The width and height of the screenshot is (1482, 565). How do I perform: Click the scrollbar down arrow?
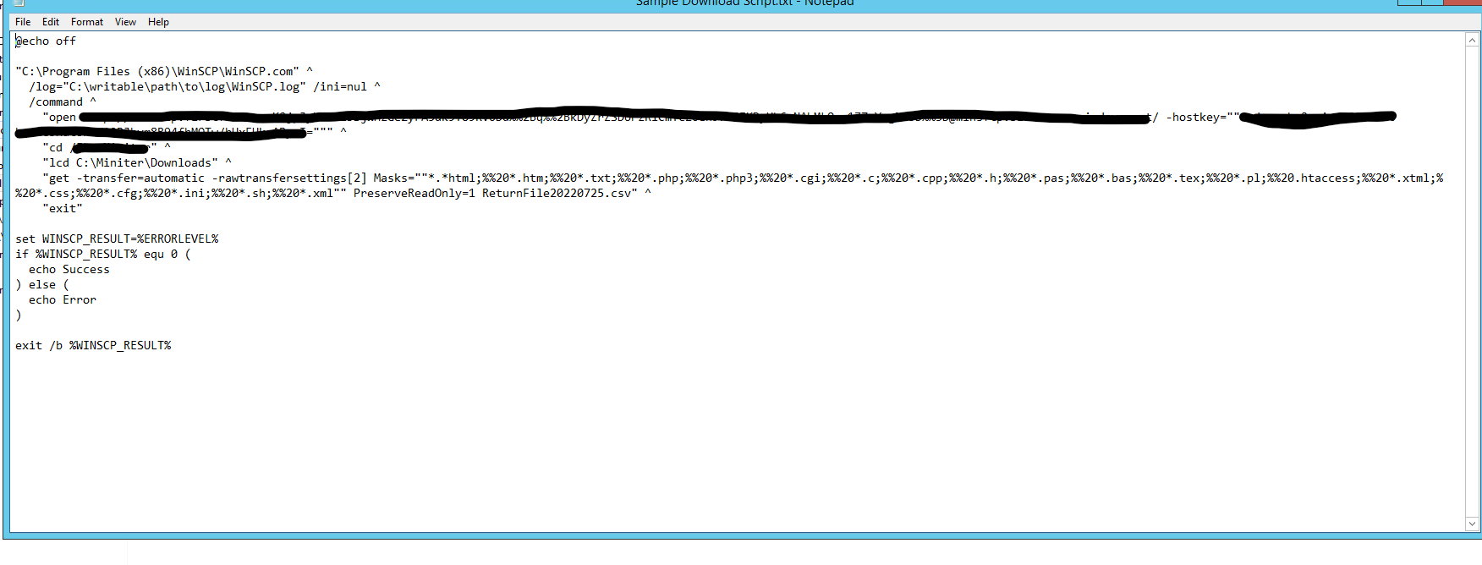(x=1472, y=524)
